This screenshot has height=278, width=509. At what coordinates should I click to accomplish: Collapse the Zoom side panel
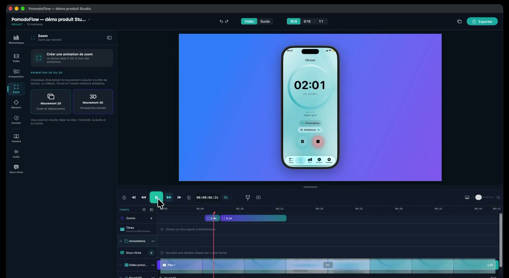(x=109, y=38)
